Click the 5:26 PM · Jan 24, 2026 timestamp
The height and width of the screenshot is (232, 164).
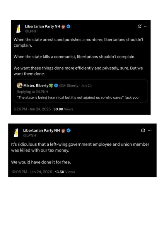click(x=32, y=109)
